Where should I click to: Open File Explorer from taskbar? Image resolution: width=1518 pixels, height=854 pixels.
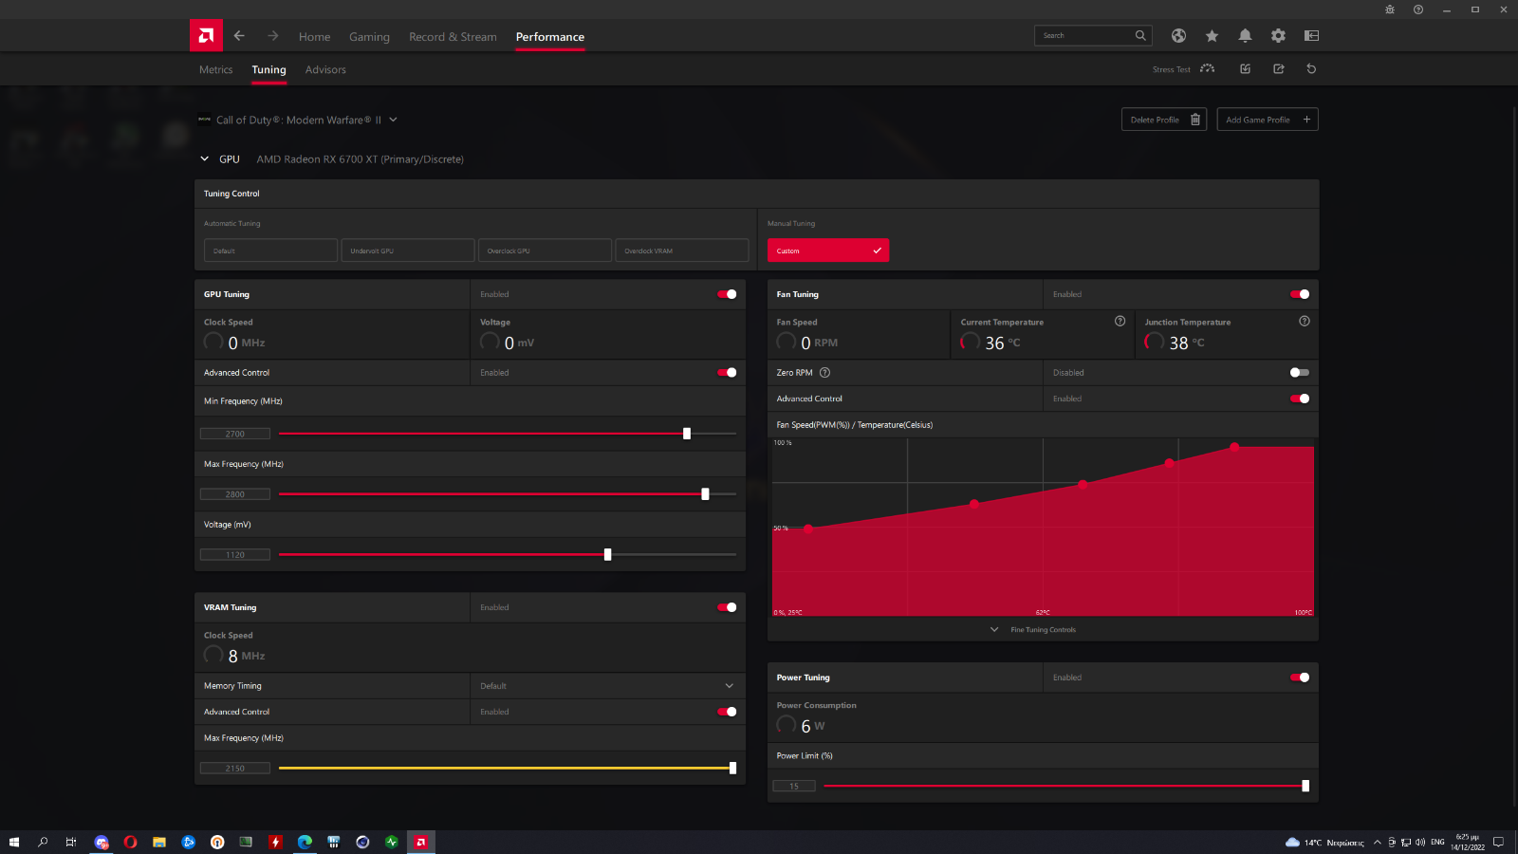coord(159,842)
